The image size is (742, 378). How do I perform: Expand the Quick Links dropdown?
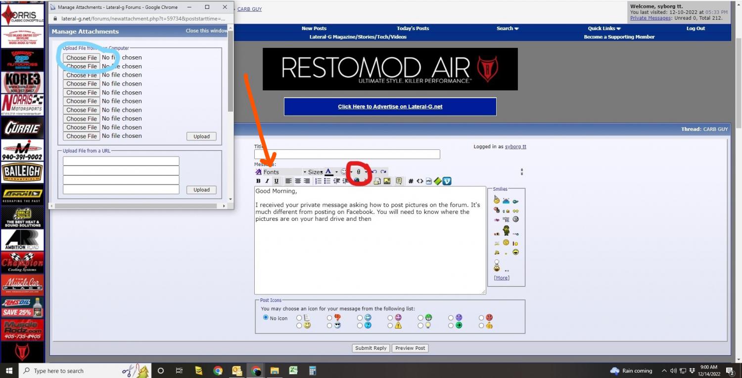click(x=604, y=28)
